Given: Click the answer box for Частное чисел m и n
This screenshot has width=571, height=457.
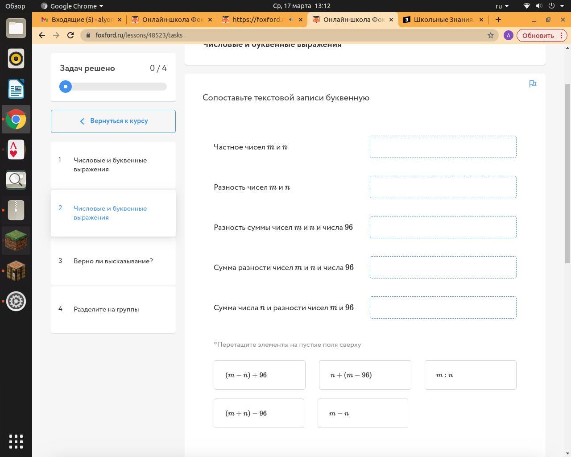Looking at the screenshot, I should click(x=443, y=147).
